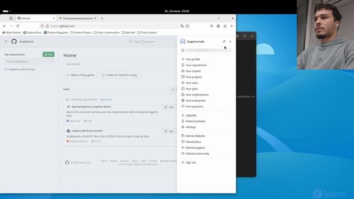Star the LLMs-from-scratch repository
The width and height of the screenshot is (354, 199).
(169, 131)
